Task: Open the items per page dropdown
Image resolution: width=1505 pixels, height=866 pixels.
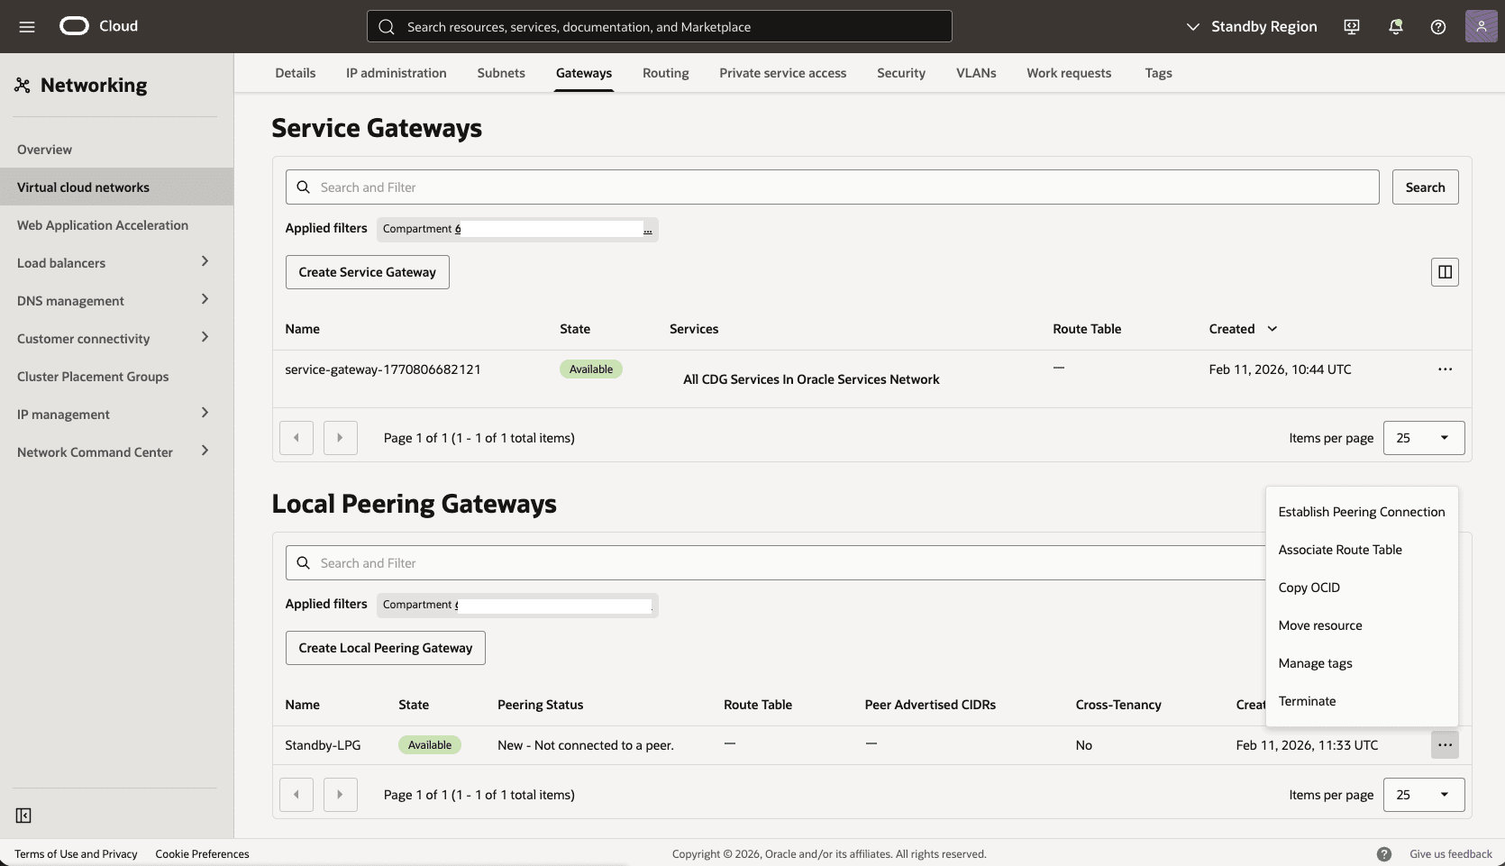Action: pos(1423,437)
